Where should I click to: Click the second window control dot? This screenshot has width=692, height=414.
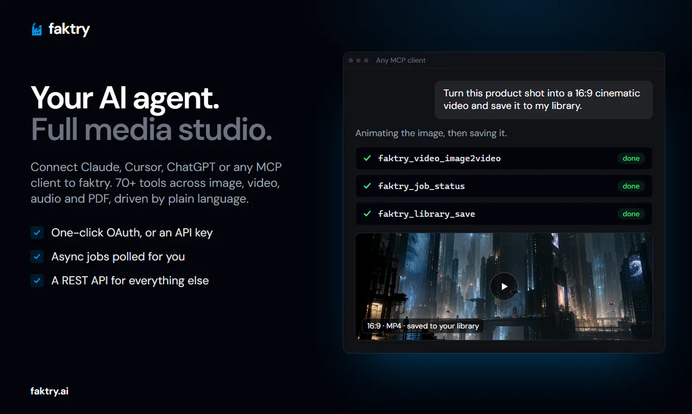click(x=359, y=60)
